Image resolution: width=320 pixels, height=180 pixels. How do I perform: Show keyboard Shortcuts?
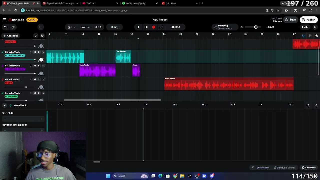coord(309,168)
